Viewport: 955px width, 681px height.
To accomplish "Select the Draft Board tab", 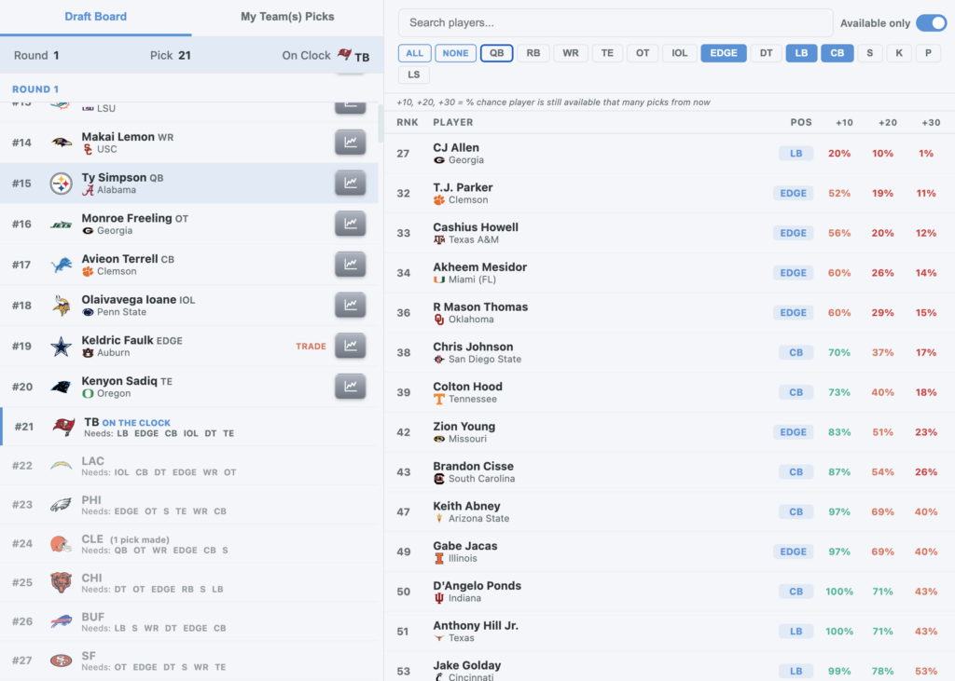I will pyautogui.click(x=95, y=17).
